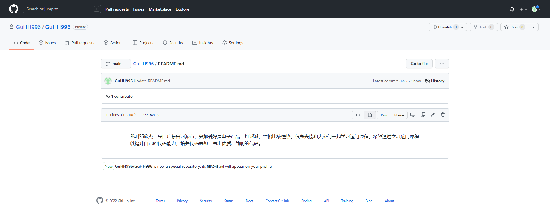550x223 pixels.
Task: Open the Training footer link
Action: pyautogui.click(x=347, y=201)
